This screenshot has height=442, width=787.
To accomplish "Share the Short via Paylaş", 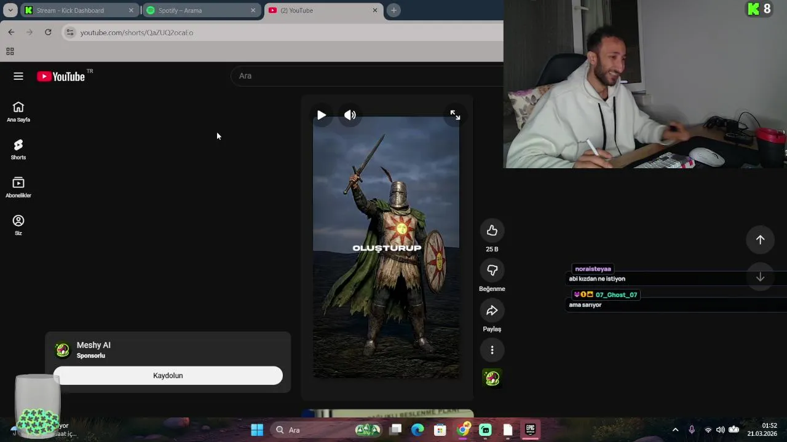I will click(x=492, y=311).
